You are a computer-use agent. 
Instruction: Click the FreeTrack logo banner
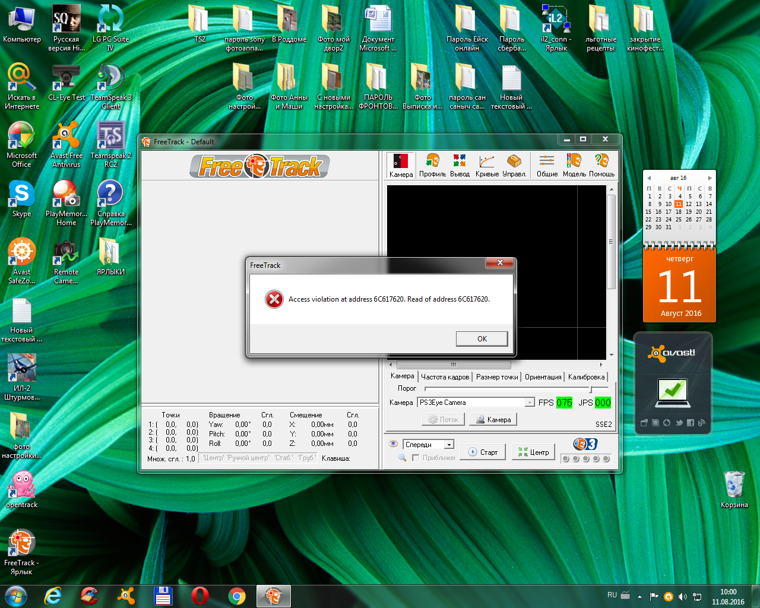click(x=259, y=166)
